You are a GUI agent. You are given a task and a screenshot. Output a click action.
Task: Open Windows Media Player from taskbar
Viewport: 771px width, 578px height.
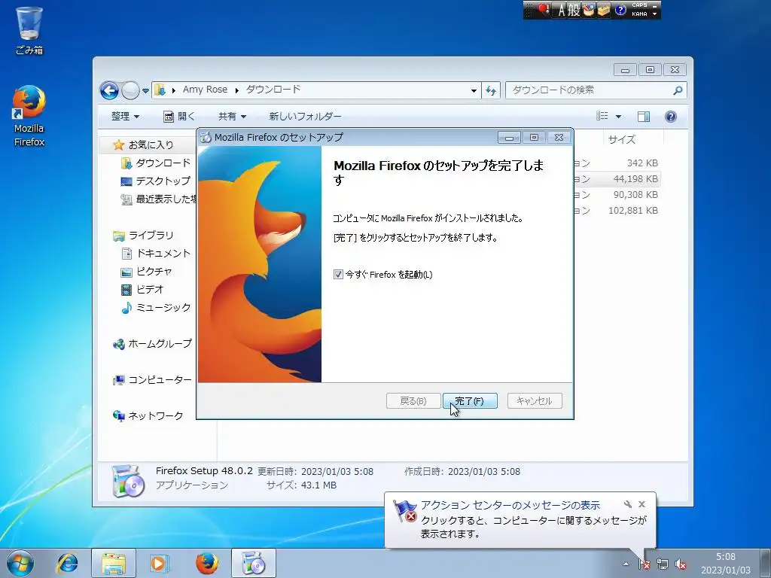click(x=159, y=563)
